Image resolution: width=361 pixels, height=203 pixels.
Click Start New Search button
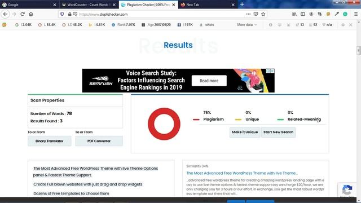tap(278, 132)
